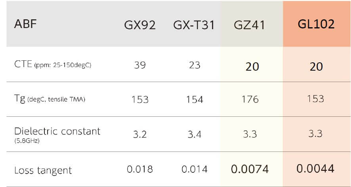
Task: Click the Tg value 176
Action: 250,99
